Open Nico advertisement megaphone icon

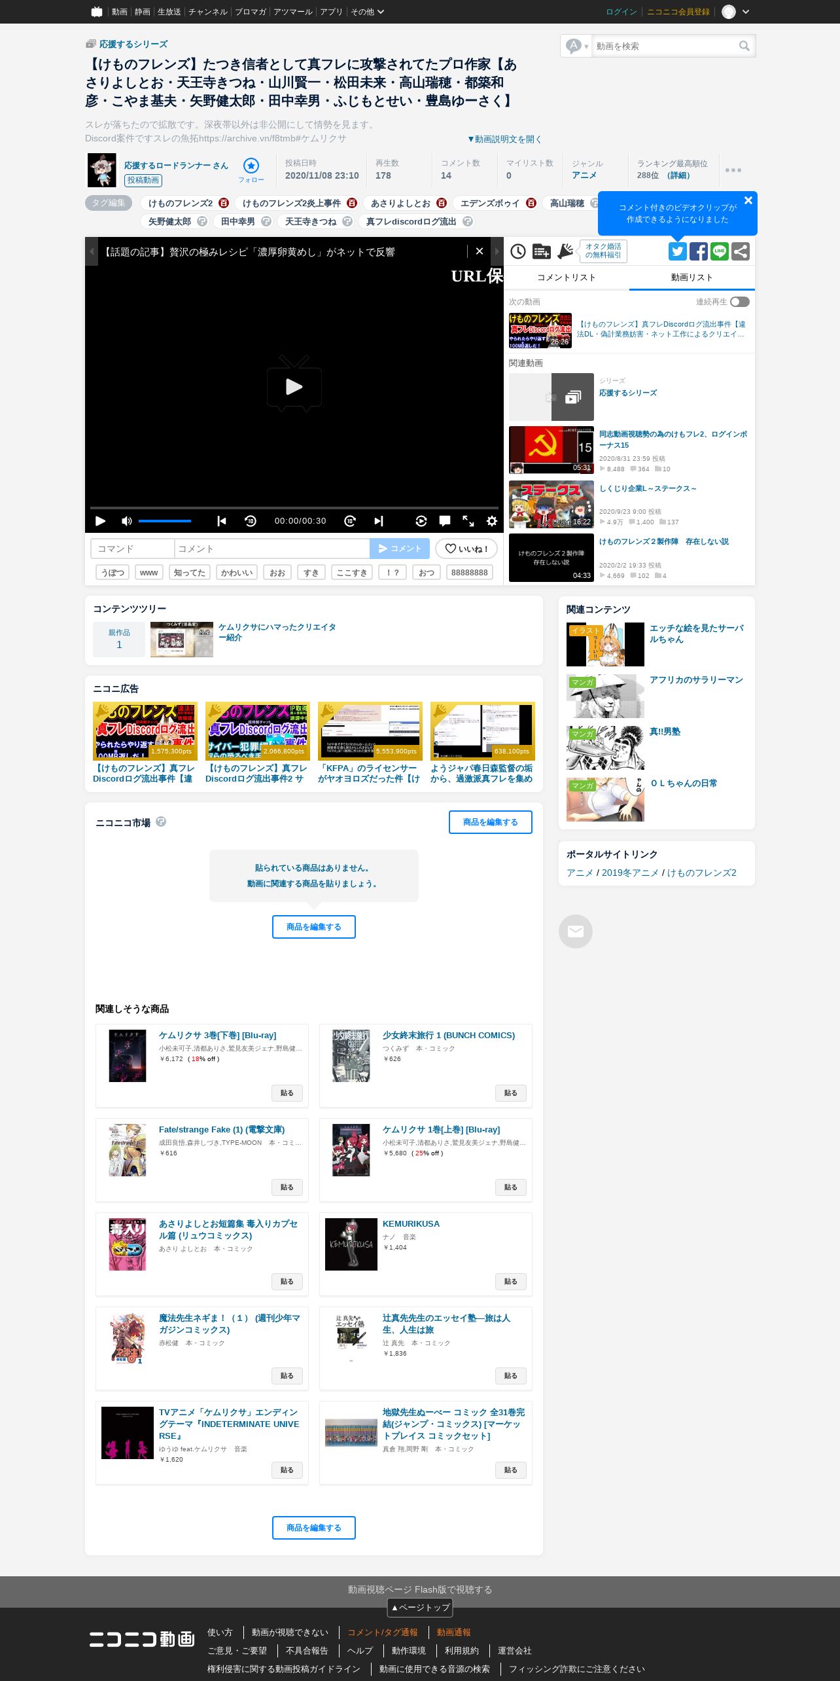point(565,251)
